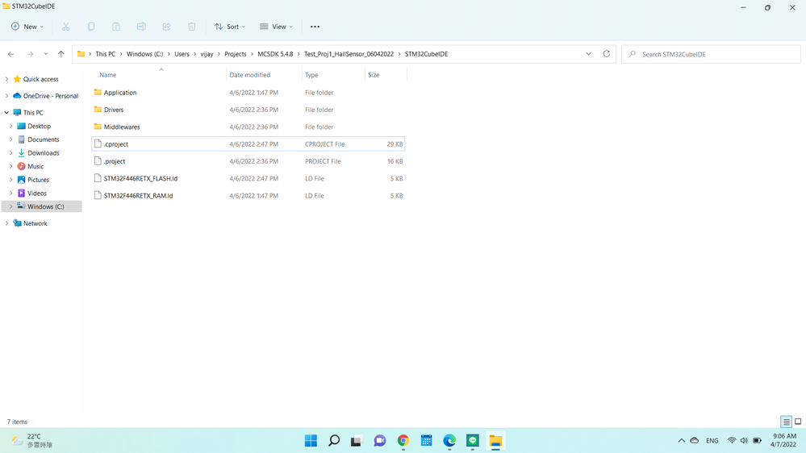Click the Copy icon in toolbar
Viewport: 806px width, 453px height.
tap(91, 27)
